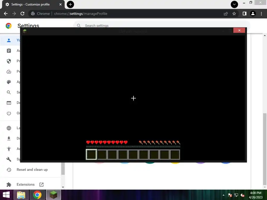Open Search engine magnifier icon in sidebar
Image resolution: width=267 pixels, height=200 pixels.
pyautogui.click(x=9, y=92)
